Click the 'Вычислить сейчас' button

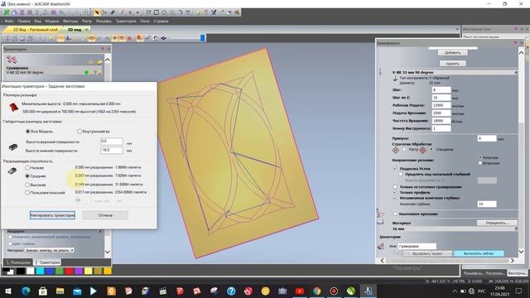click(x=479, y=253)
